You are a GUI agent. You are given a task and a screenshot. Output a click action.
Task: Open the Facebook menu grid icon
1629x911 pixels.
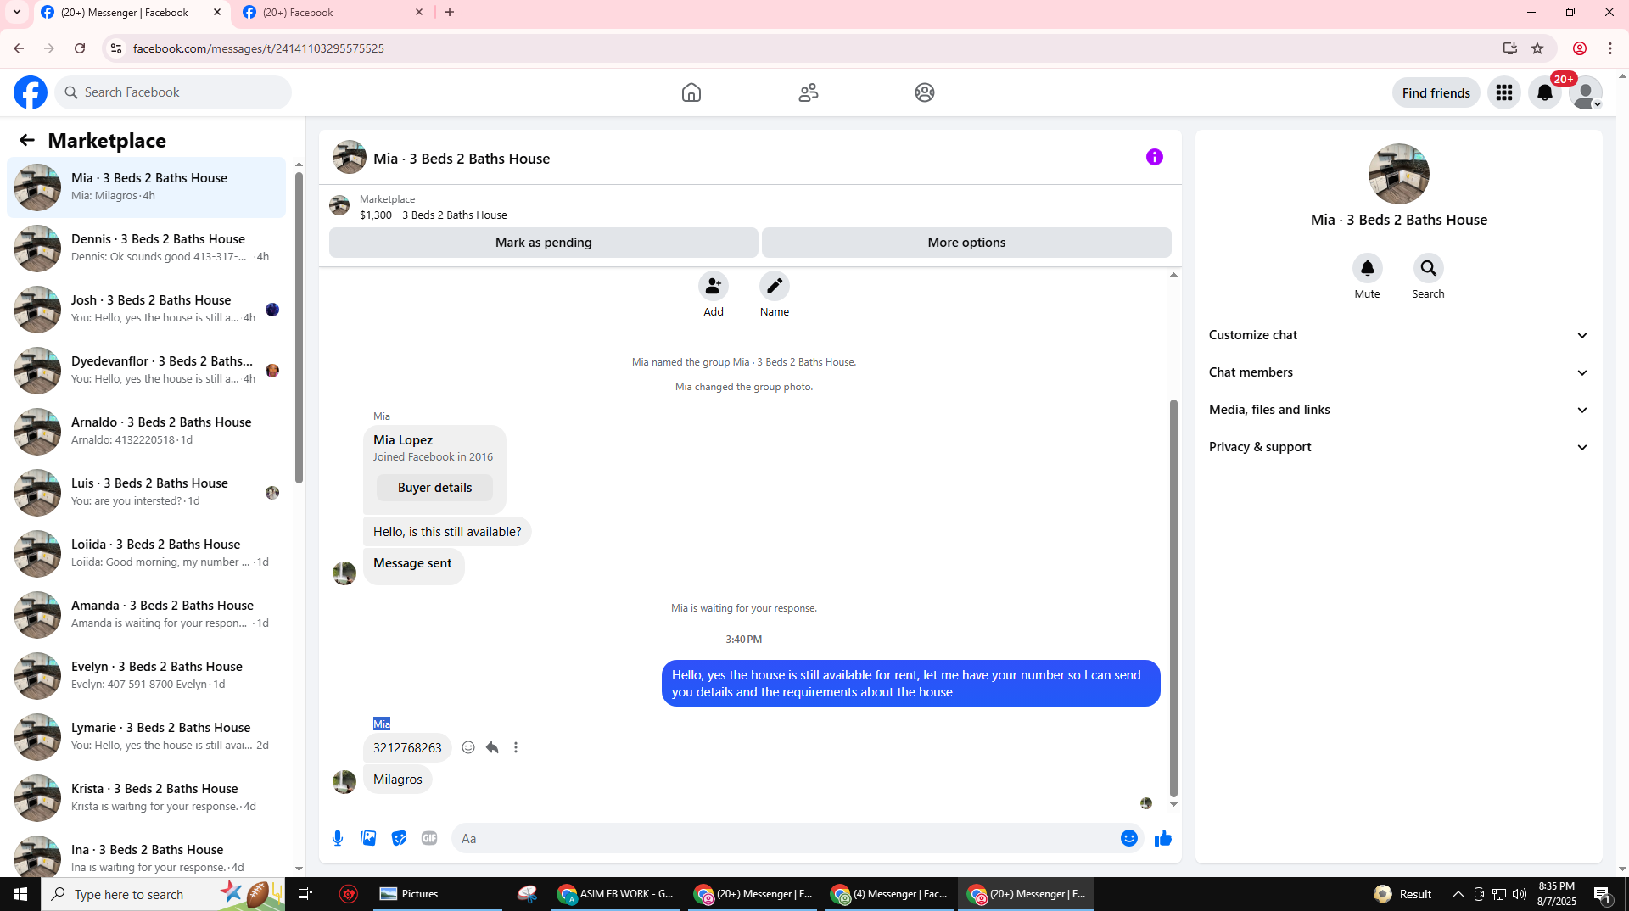coord(1504,92)
